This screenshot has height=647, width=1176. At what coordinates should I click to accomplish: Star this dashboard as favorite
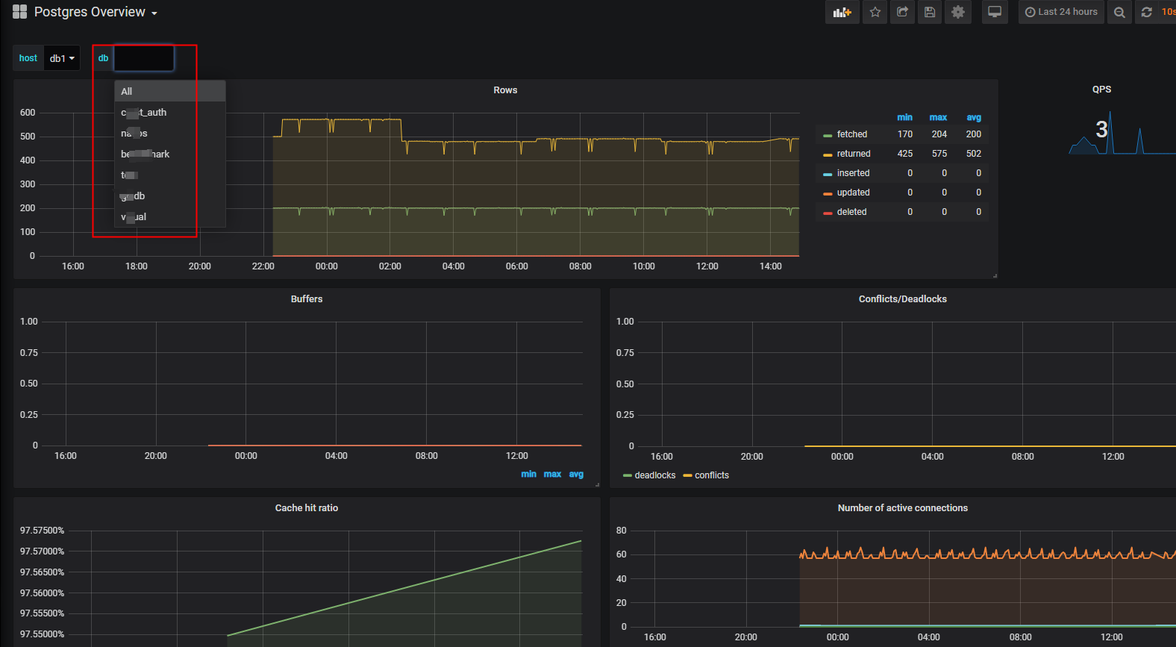click(x=875, y=12)
